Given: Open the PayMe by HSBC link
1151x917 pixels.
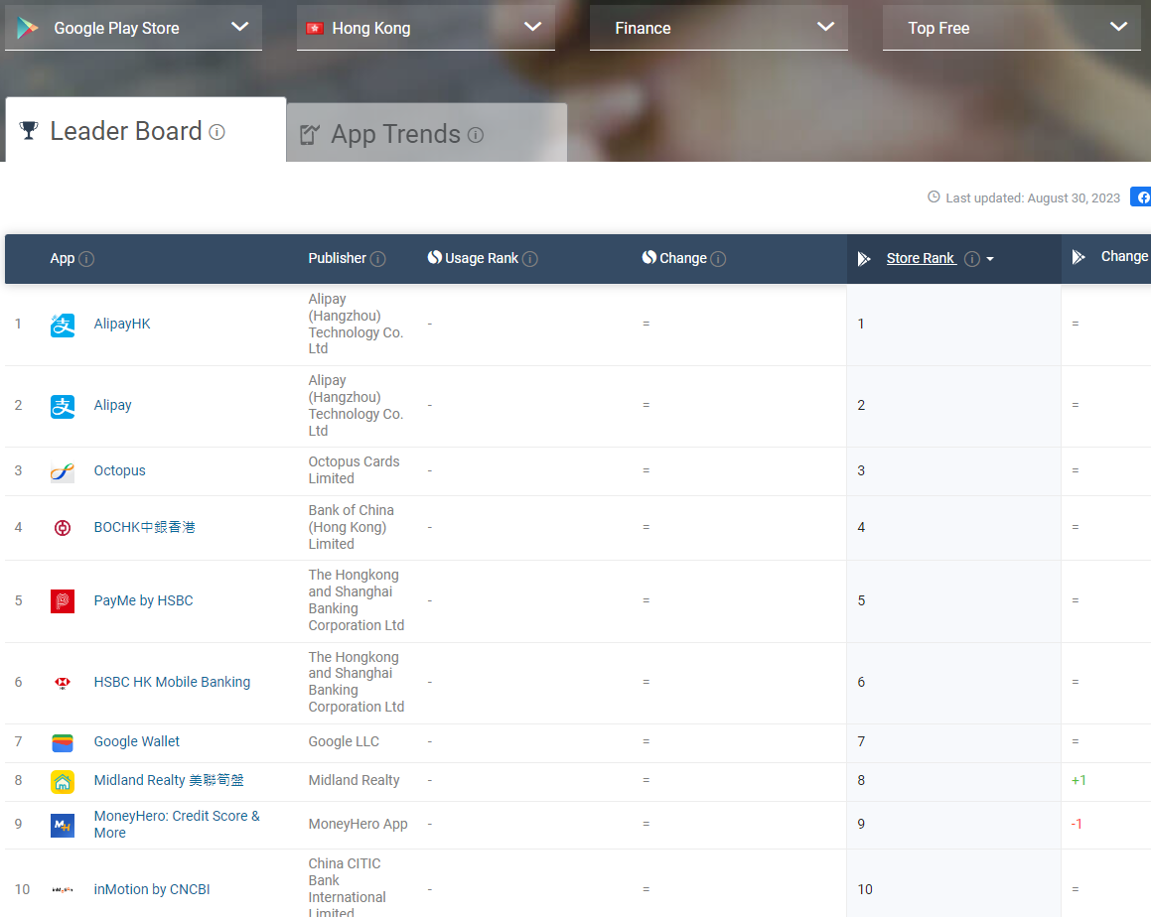Looking at the screenshot, I should (x=143, y=600).
